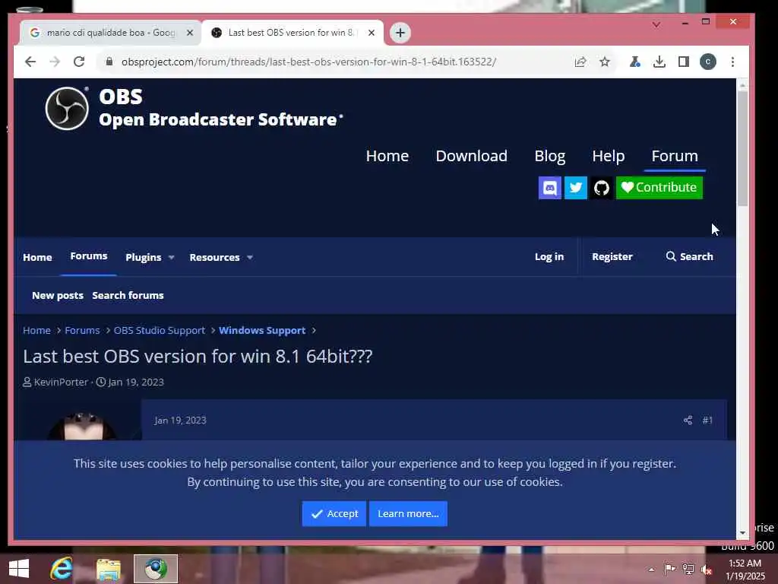Click Home breadcrumb link
Image resolution: width=778 pixels, height=584 pixels.
(36, 330)
